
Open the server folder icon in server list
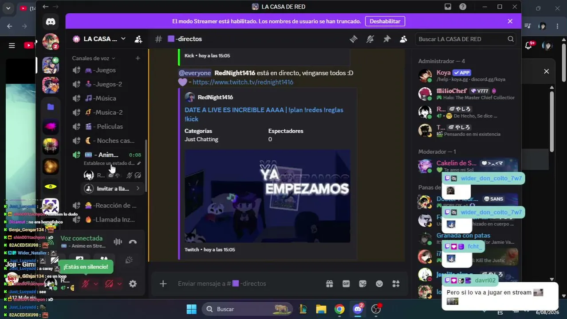(x=50, y=107)
